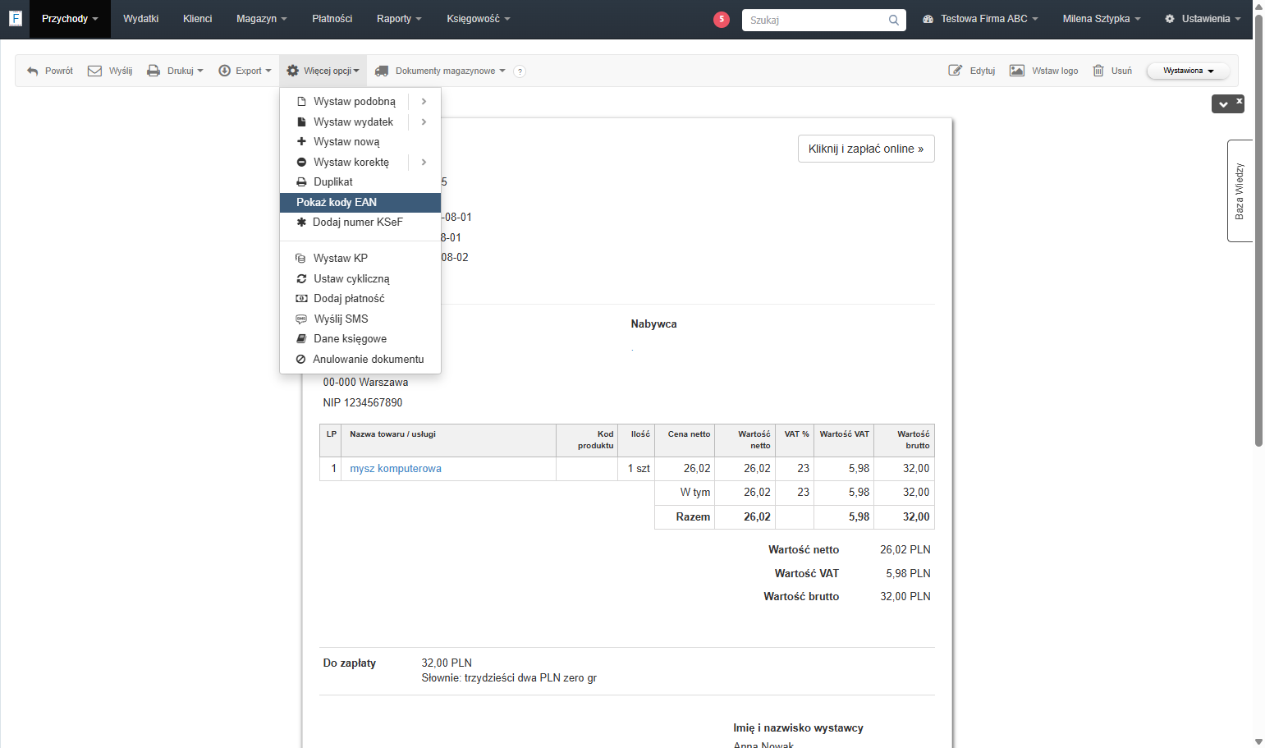The height and width of the screenshot is (748, 1265).
Task: Open the Drukuj dropdown
Action: pyautogui.click(x=175, y=71)
